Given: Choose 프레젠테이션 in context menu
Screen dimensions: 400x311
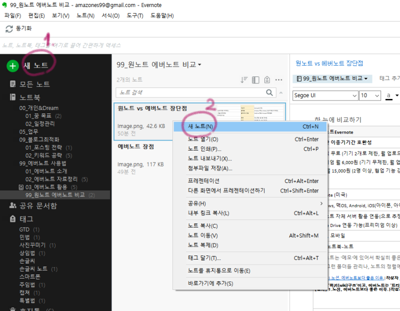Looking at the screenshot, I should pos(250,181).
